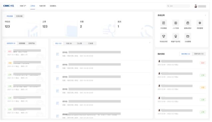212x122 pixels.
Task: Click the orange status tag in 我的项目 list
Action: point(203,87)
